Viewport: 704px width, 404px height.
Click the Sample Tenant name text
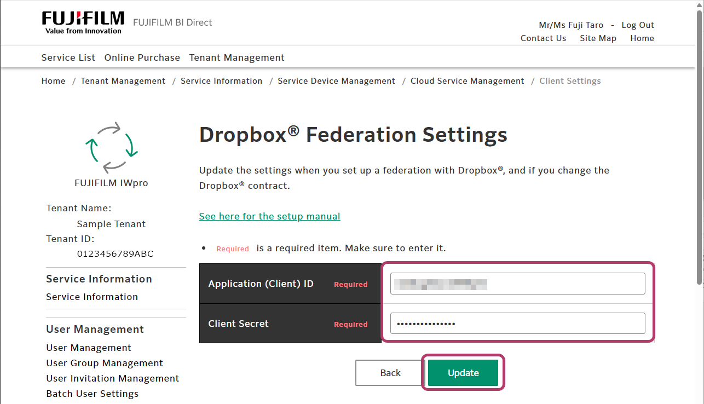pyautogui.click(x=111, y=224)
